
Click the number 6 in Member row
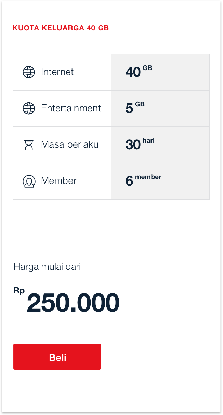click(129, 181)
